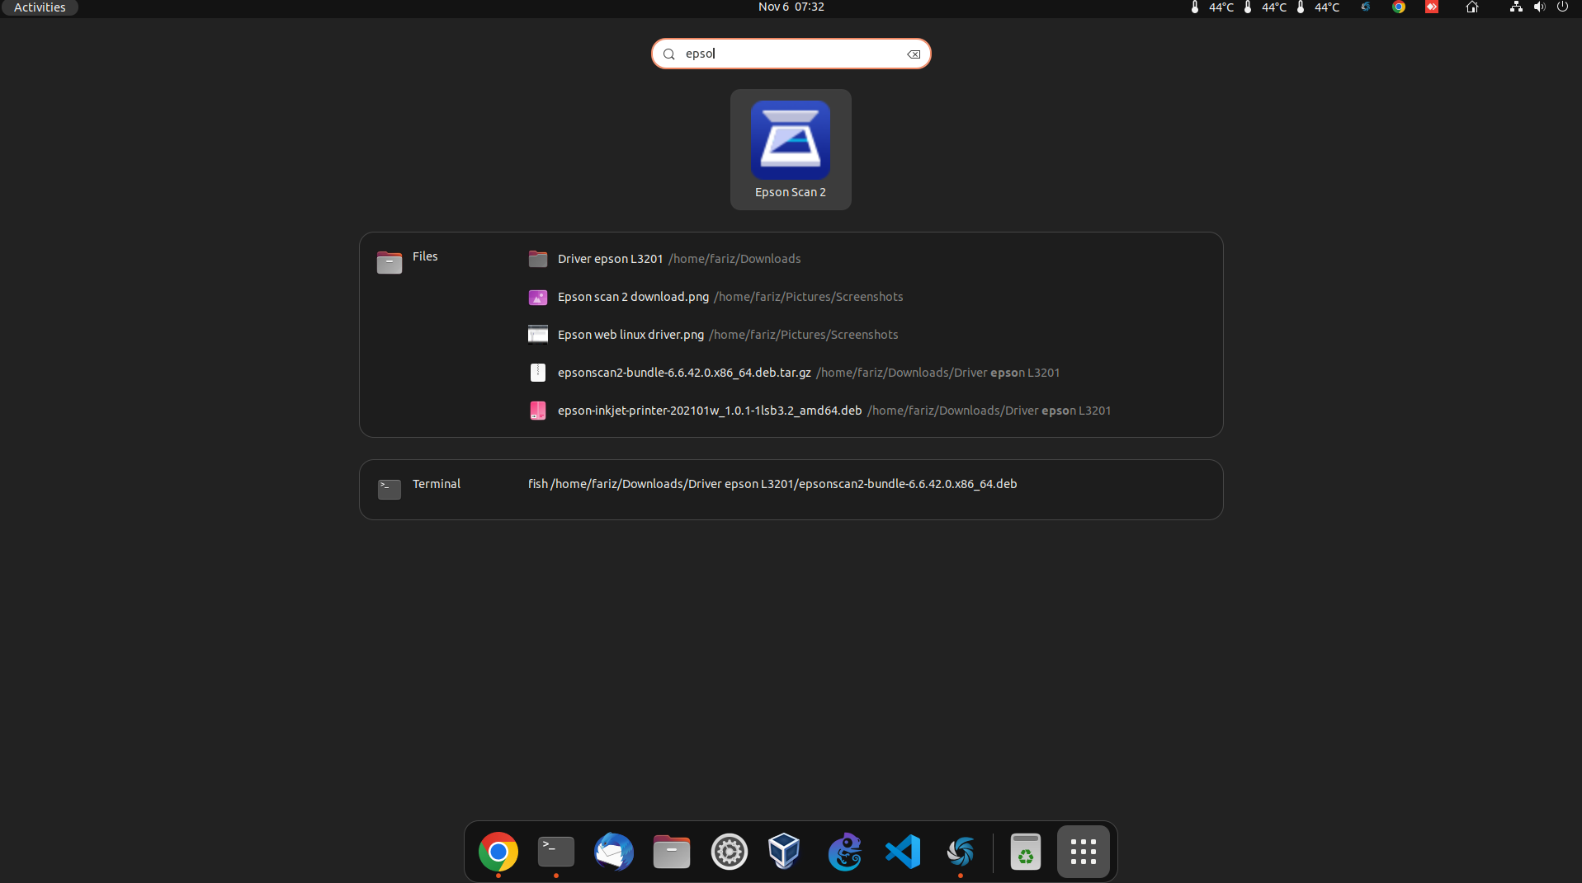Screen dimensions: 1582x883
Task: Run the suggested fish terminal command
Action: click(x=772, y=484)
